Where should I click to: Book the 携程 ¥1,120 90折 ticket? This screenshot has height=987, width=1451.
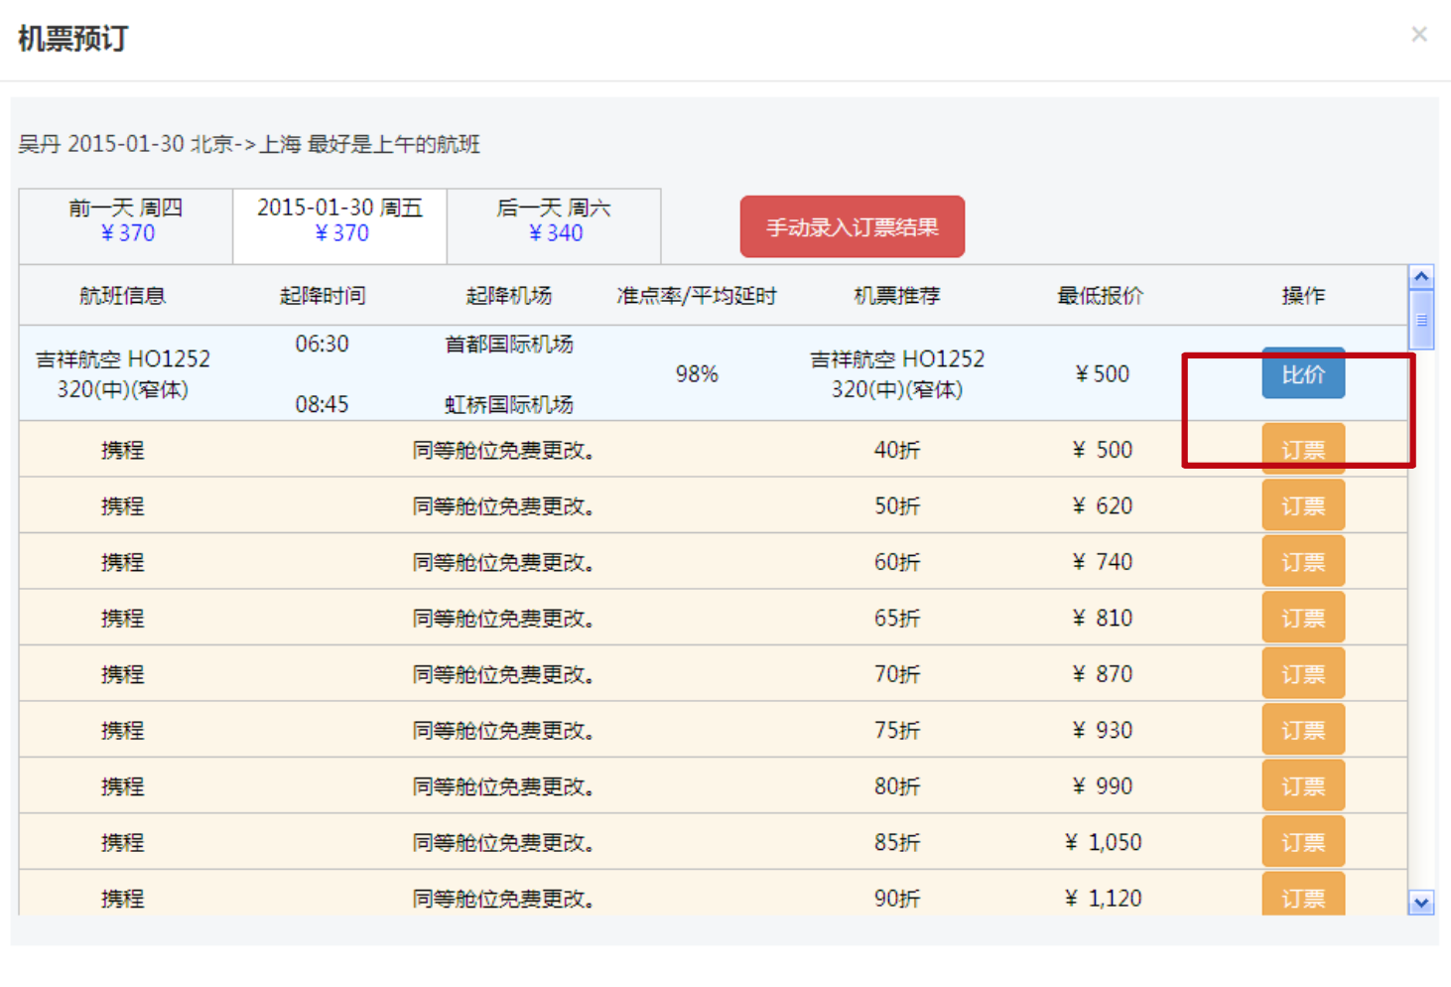coord(1303,895)
